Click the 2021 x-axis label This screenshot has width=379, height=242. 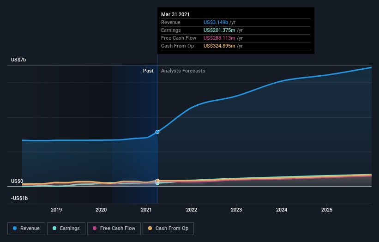[x=146, y=210]
